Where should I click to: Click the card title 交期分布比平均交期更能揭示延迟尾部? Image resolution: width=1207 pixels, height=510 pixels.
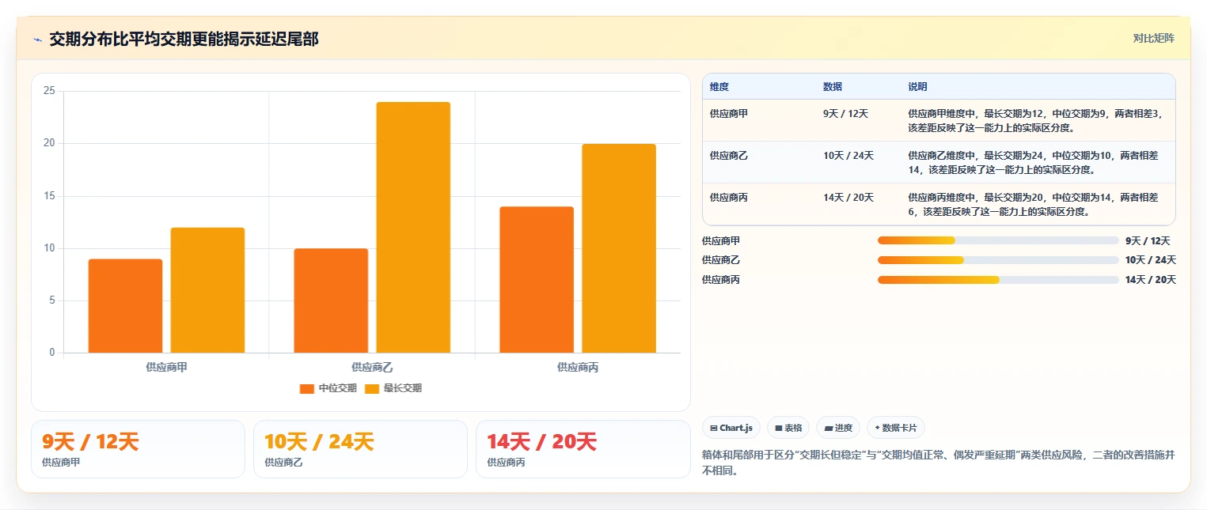(x=184, y=39)
